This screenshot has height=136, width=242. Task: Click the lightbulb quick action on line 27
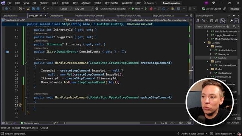[20, 105]
